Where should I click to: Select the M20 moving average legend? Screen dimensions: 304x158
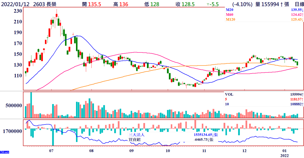pyautogui.click(x=230, y=10)
